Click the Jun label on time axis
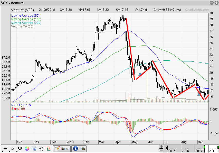The height and width of the screenshot is (153, 219). [151, 142]
